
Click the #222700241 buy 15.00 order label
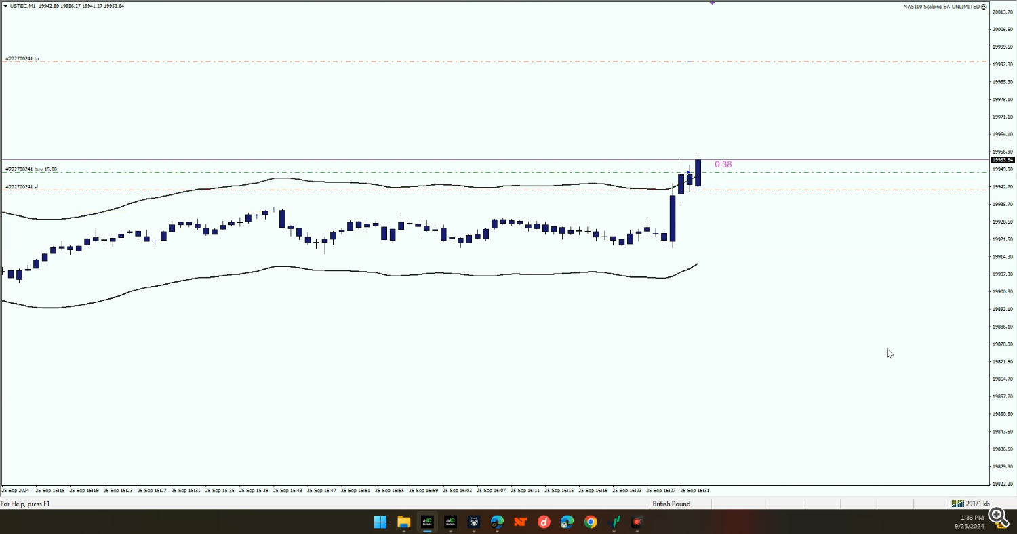coord(31,169)
